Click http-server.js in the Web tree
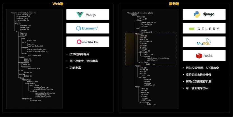The image size is (233, 117). tap(23, 16)
